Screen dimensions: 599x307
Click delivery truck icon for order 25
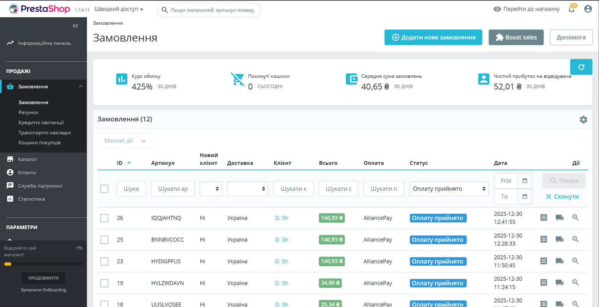(x=559, y=240)
